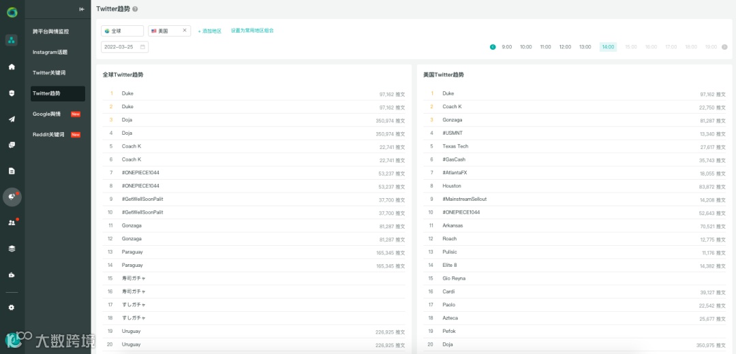Image resolution: width=736 pixels, height=354 pixels.
Task: Click the 全球Twitter趋势 panel heading
Action: pyautogui.click(x=123, y=75)
